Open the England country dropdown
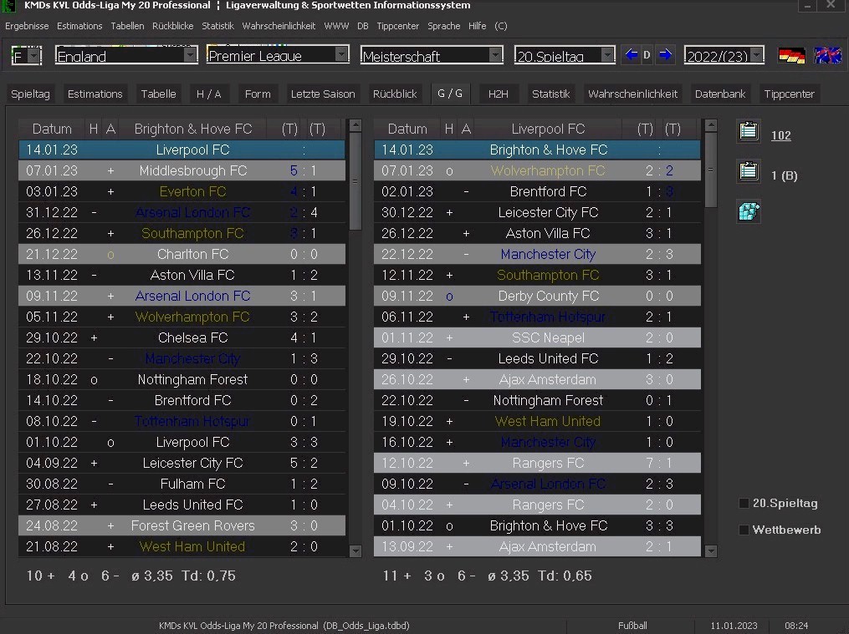This screenshot has height=634, width=849. click(190, 55)
